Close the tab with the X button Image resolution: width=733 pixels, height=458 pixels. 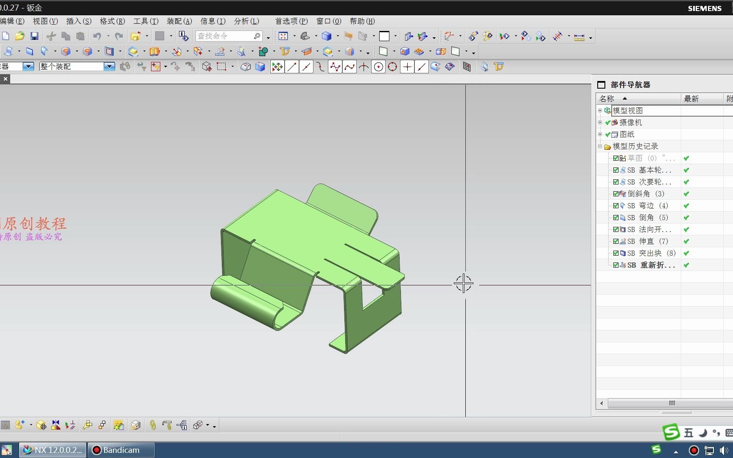[5, 79]
